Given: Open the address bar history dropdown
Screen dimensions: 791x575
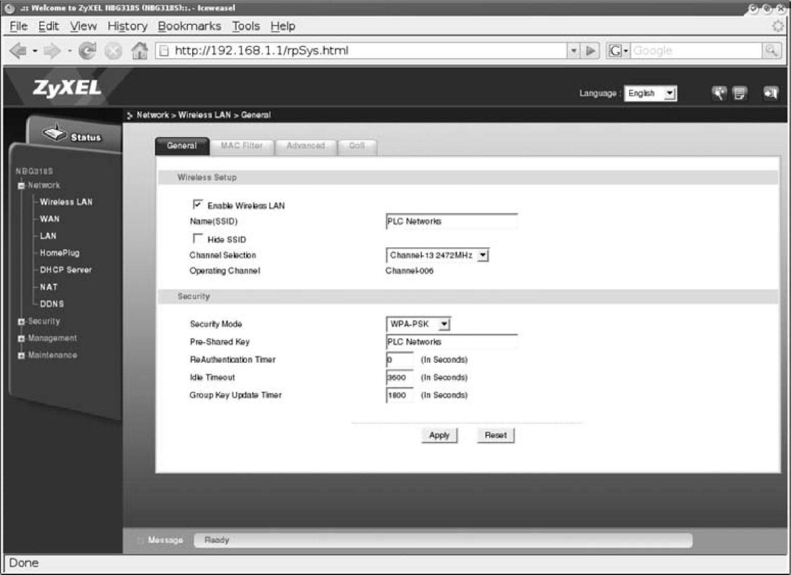Looking at the screenshot, I should 574,50.
